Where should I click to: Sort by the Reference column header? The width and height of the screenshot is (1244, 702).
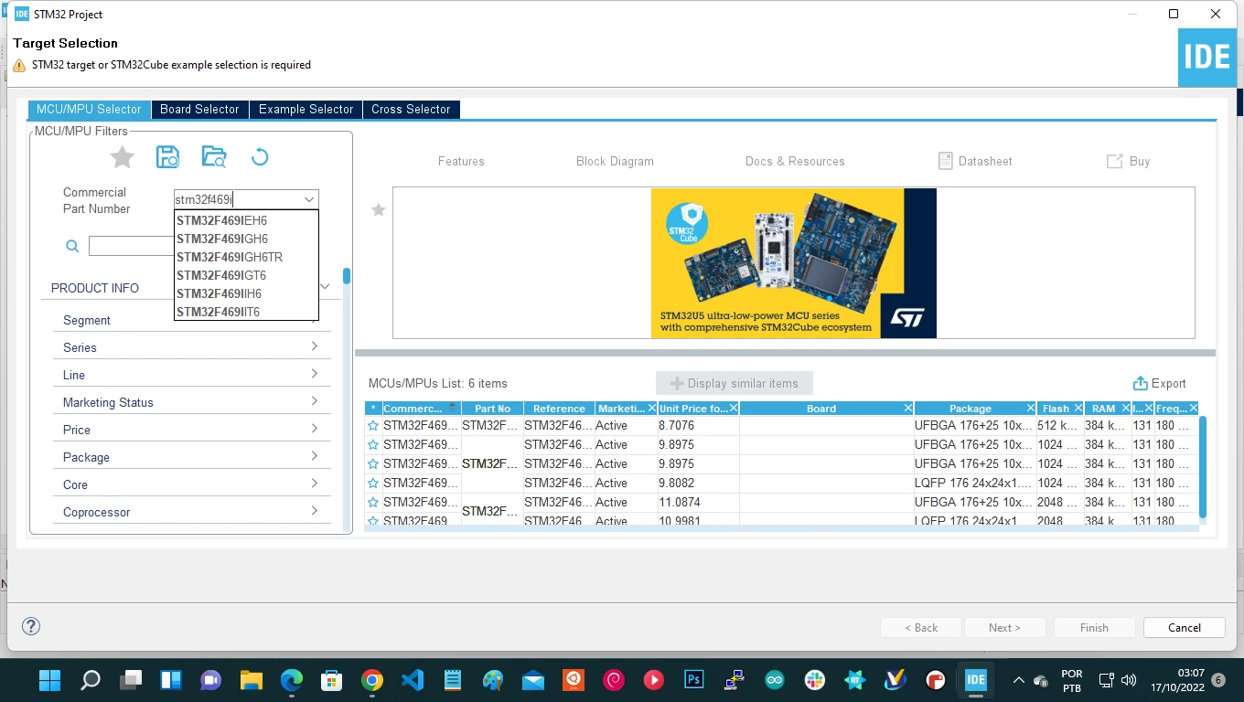pos(559,409)
